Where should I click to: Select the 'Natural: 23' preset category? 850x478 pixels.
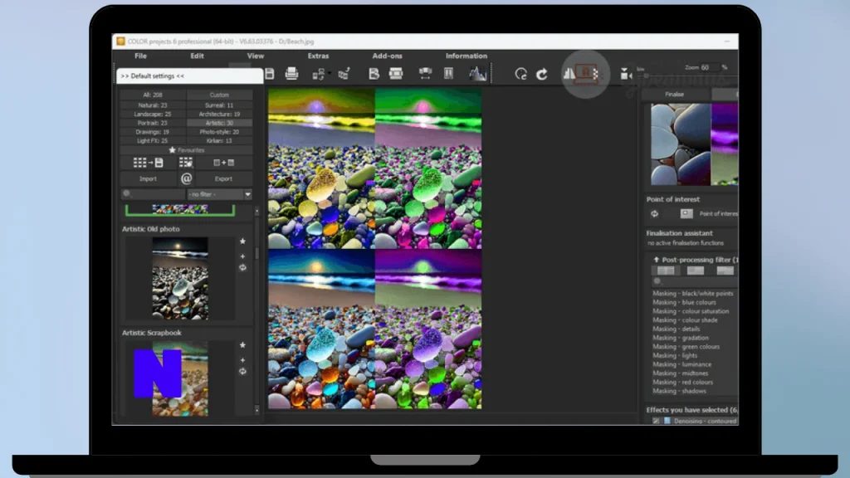pyautogui.click(x=153, y=105)
